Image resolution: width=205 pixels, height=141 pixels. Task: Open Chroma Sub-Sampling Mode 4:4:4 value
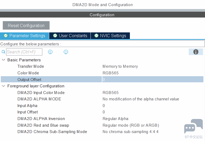pos(130,132)
